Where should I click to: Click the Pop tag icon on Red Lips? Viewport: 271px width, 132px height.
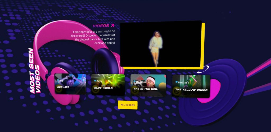tap(58, 80)
